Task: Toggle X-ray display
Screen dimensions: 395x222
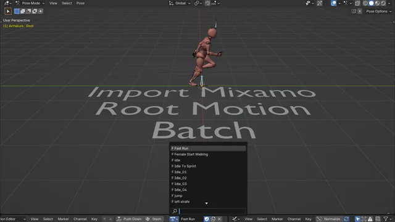Action: 357,3
